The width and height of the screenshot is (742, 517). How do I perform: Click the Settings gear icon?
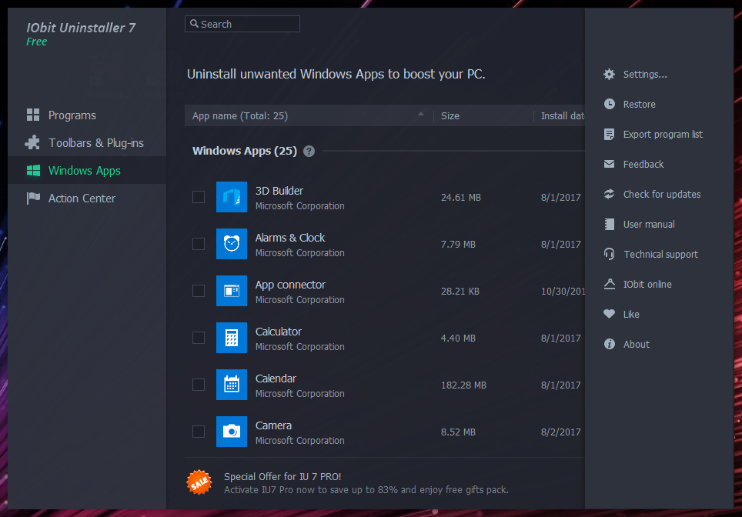tap(609, 75)
